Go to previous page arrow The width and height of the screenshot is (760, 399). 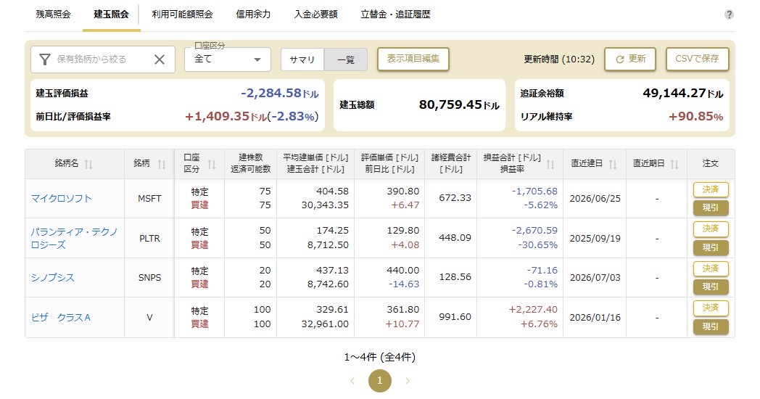pyautogui.click(x=352, y=381)
